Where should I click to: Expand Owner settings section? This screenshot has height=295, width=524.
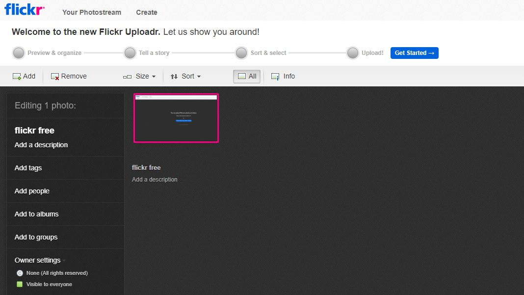tap(39, 260)
